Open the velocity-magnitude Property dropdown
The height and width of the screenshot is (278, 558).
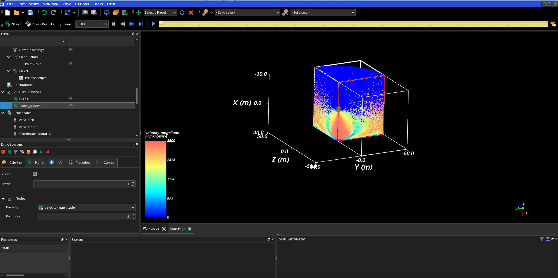(87, 207)
